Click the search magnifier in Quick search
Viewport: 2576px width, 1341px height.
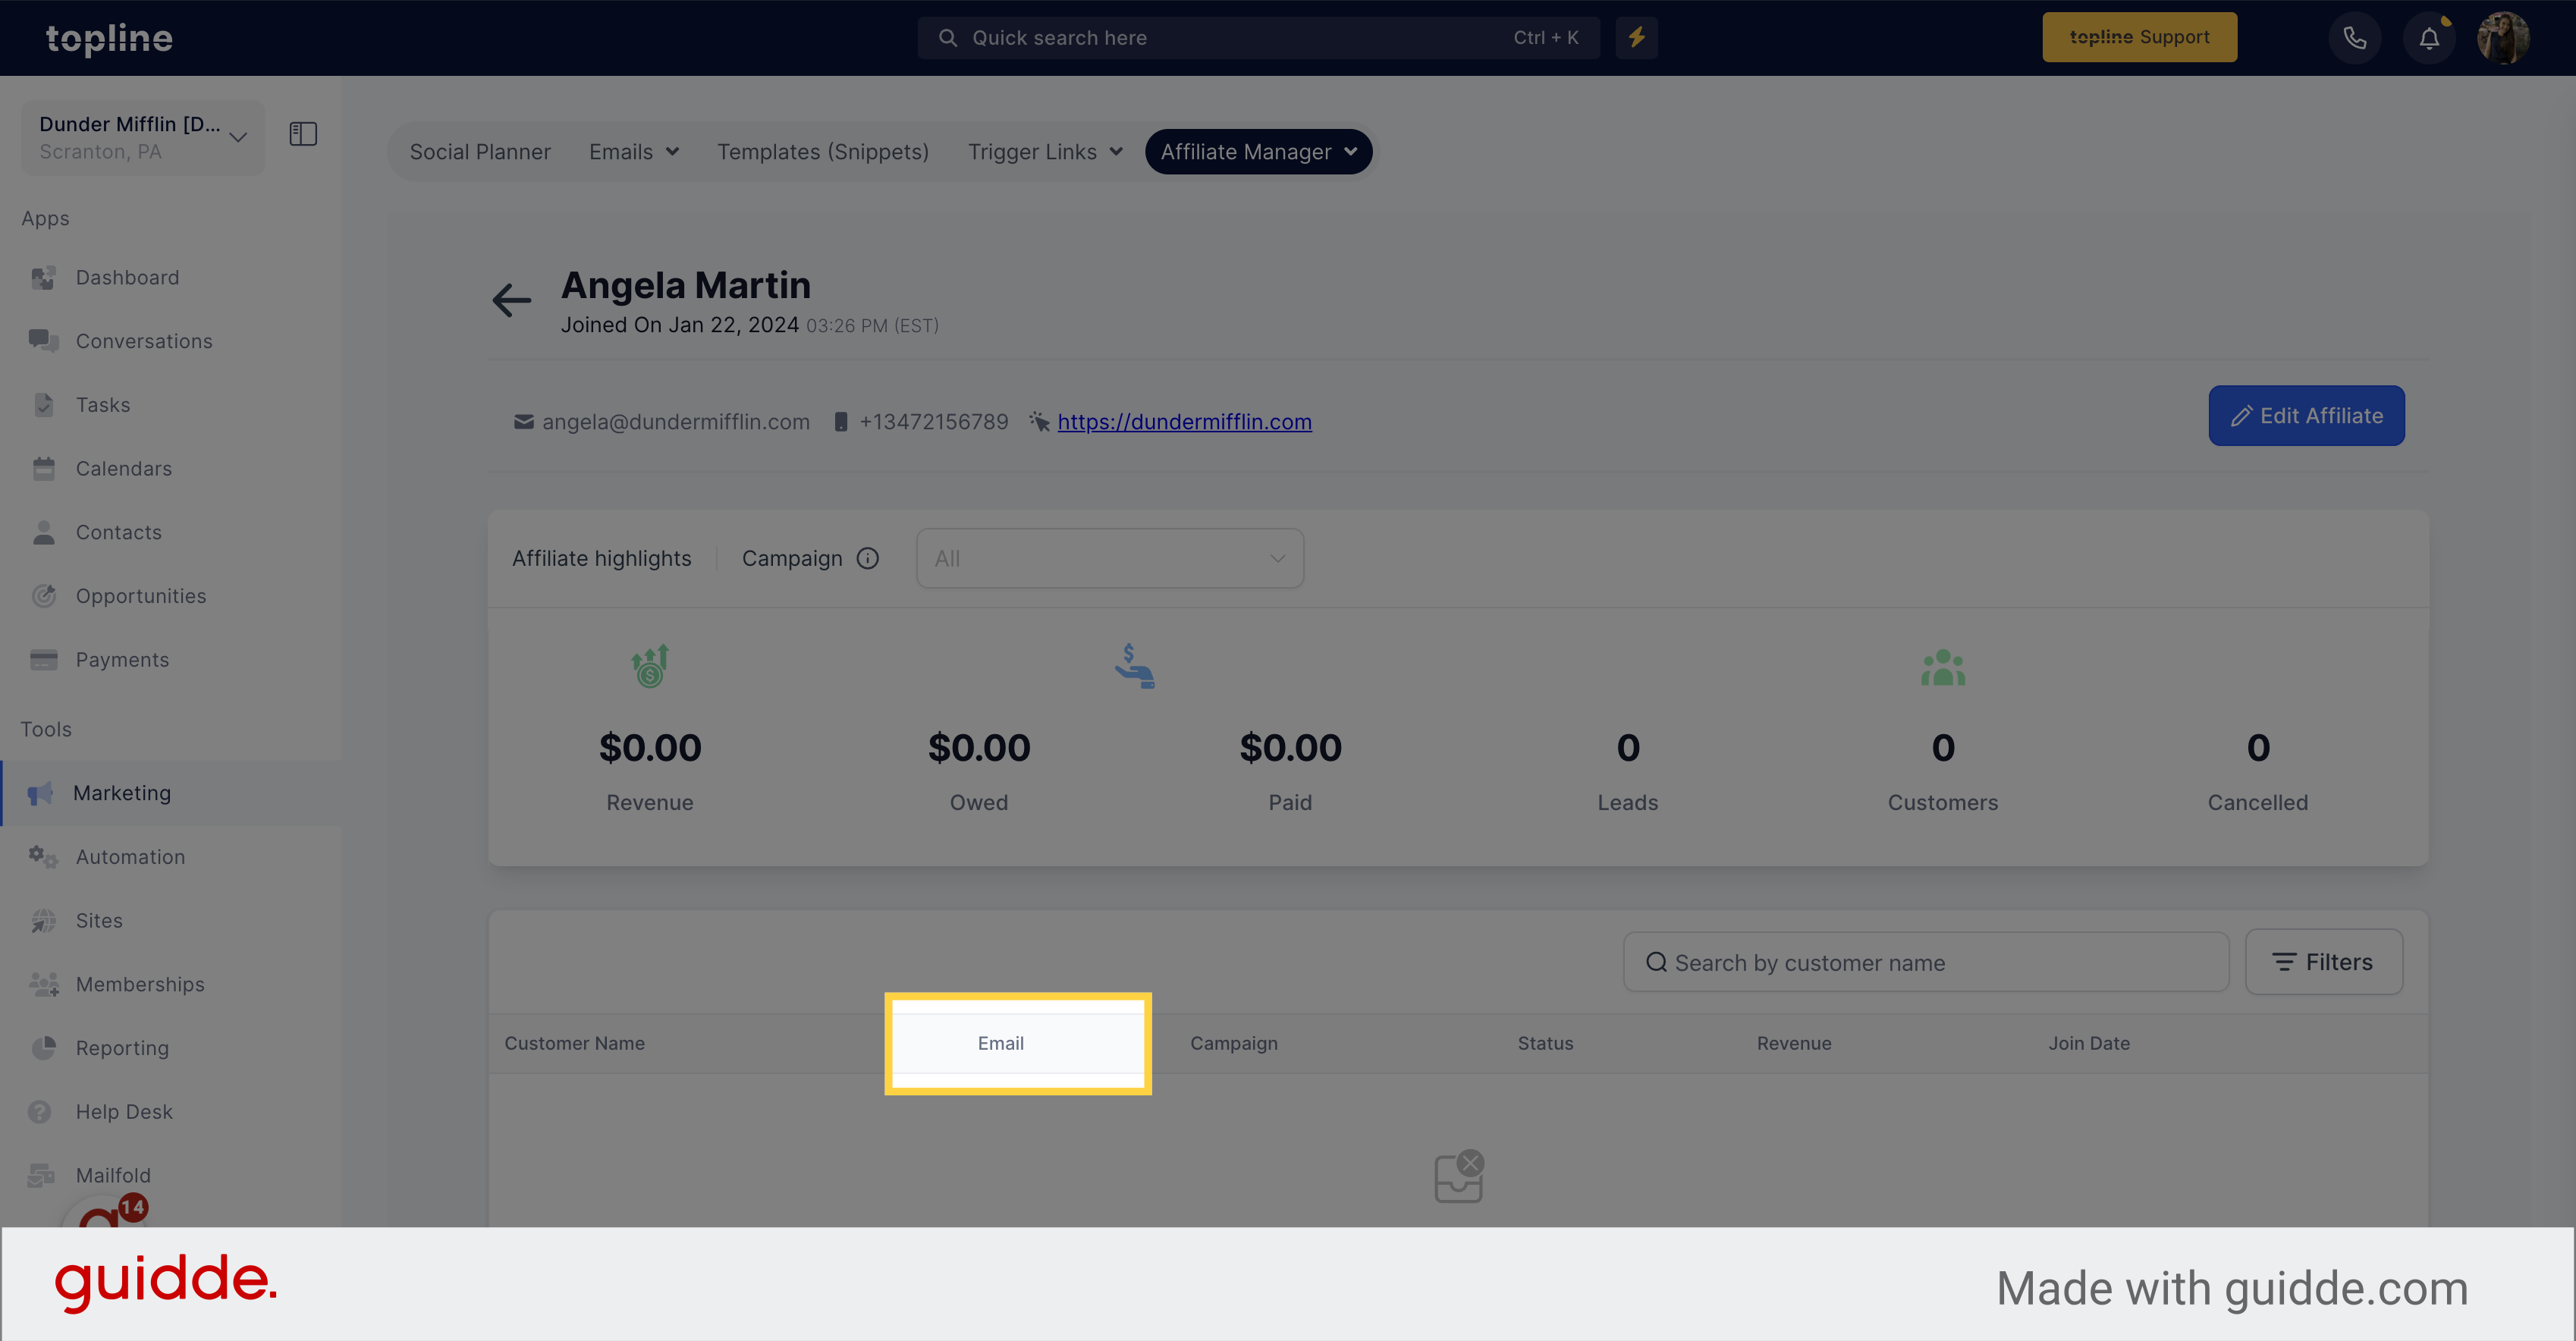(x=948, y=38)
